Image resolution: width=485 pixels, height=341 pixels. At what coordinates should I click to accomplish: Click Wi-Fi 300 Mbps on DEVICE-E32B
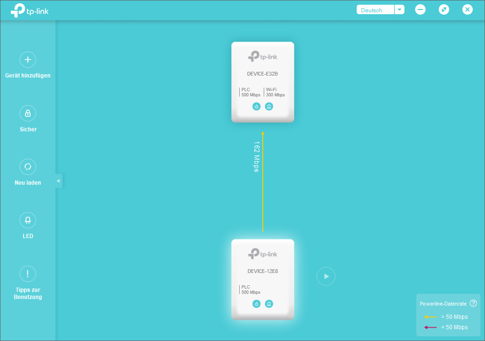point(275,92)
